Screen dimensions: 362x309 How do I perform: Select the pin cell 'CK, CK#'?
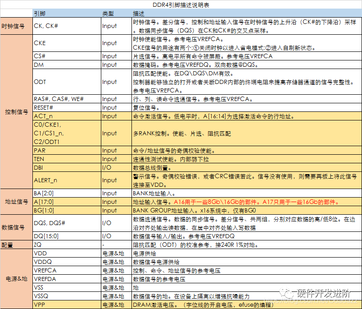tap(67, 26)
